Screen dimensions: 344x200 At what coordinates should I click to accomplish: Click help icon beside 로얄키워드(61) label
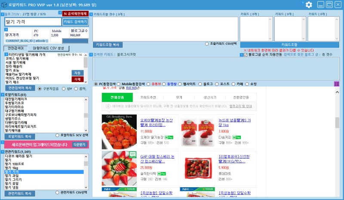[3, 95]
